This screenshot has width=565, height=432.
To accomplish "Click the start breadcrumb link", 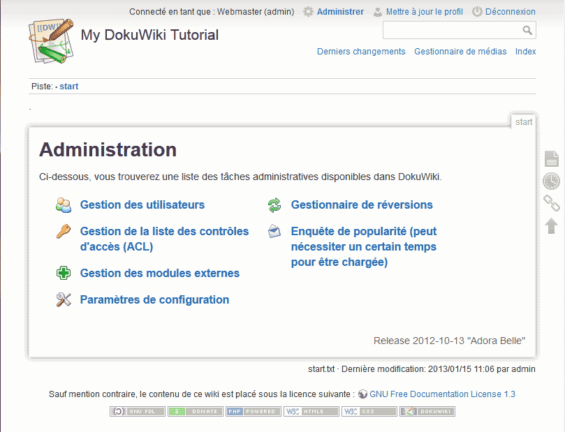I will point(69,87).
